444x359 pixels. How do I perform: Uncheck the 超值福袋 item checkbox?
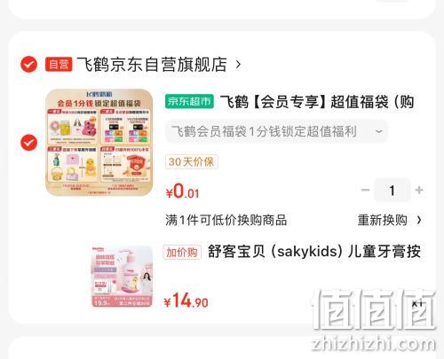(x=28, y=143)
